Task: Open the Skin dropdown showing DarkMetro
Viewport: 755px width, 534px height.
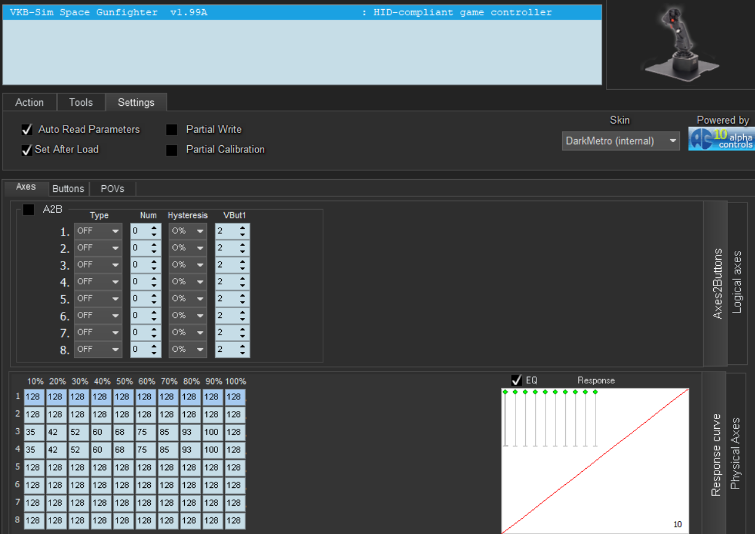Action: pos(620,141)
